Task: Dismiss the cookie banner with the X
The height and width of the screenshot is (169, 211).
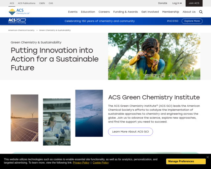Action: click(208, 157)
